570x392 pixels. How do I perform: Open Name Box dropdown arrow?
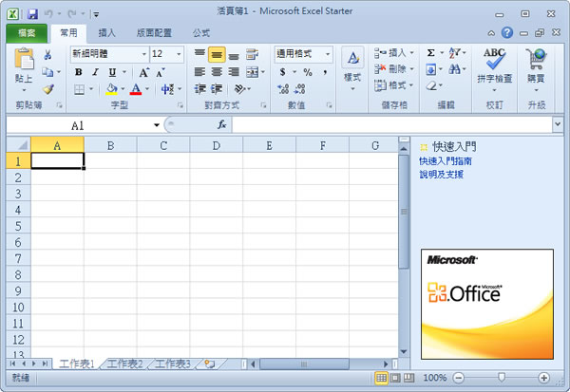(x=157, y=125)
